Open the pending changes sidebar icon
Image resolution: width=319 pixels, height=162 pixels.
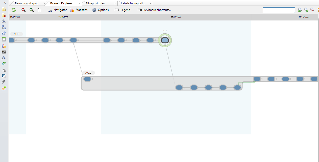pyautogui.click(x=4, y=16)
